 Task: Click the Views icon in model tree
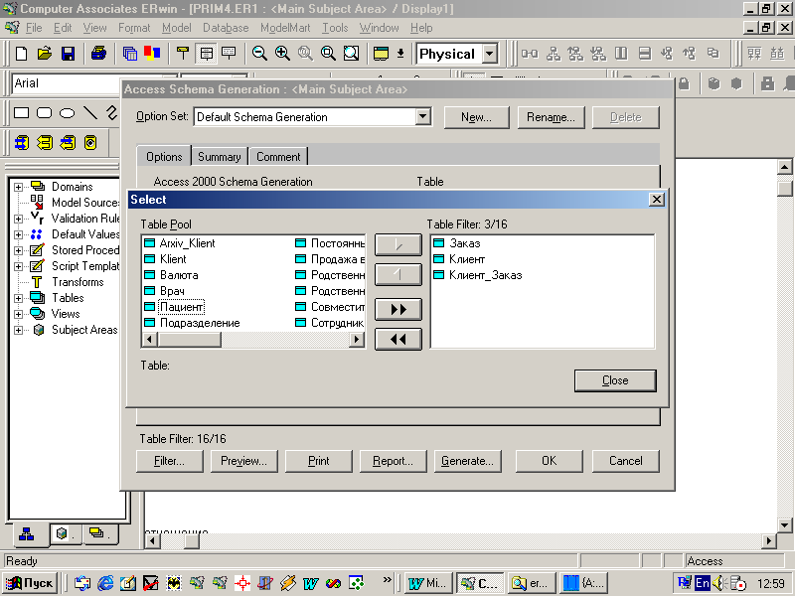[x=38, y=313]
